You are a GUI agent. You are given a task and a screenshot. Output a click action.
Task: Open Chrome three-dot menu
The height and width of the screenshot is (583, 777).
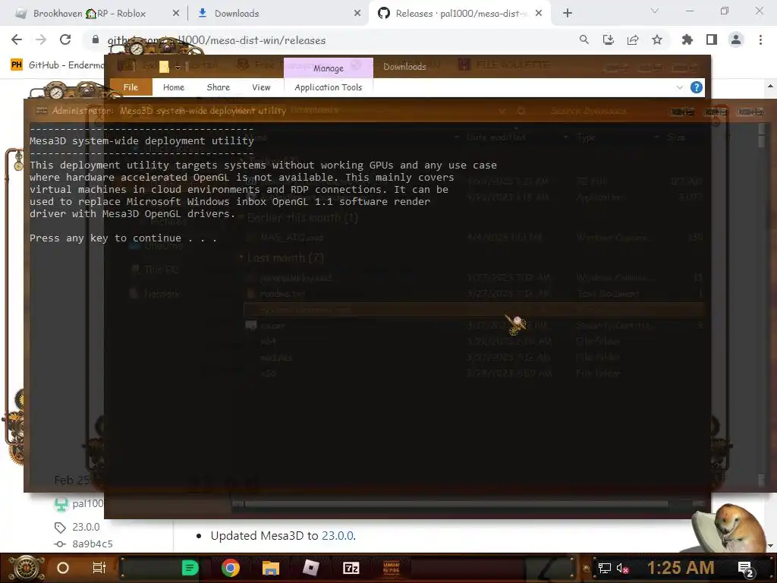[760, 39]
